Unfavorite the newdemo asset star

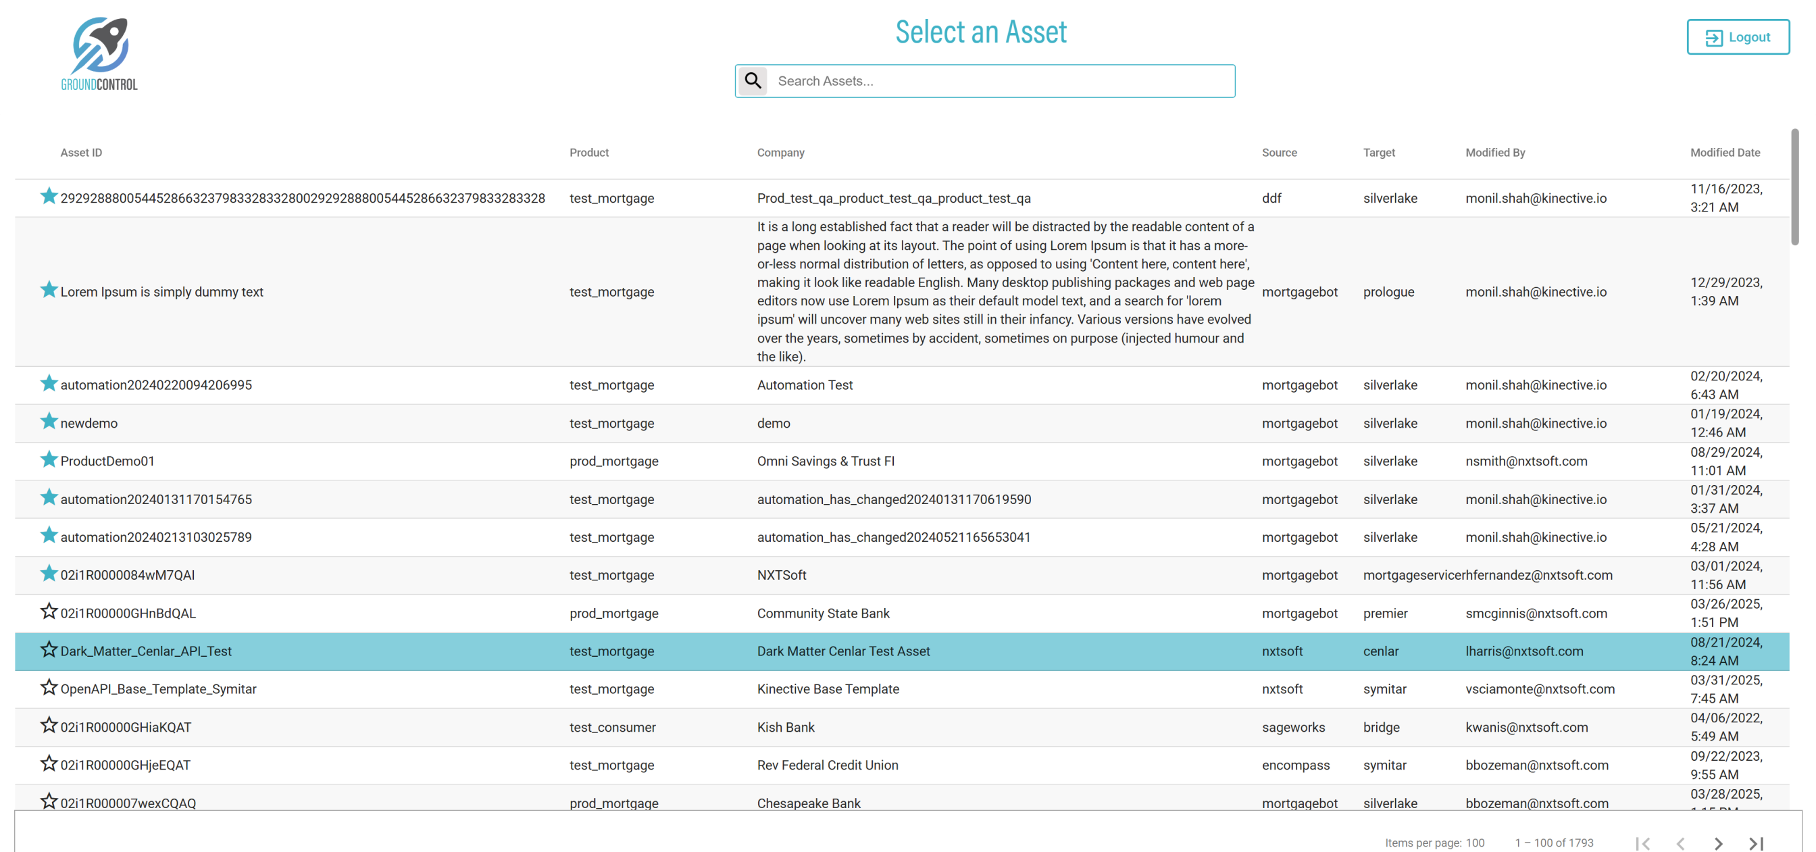tap(49, 422)
